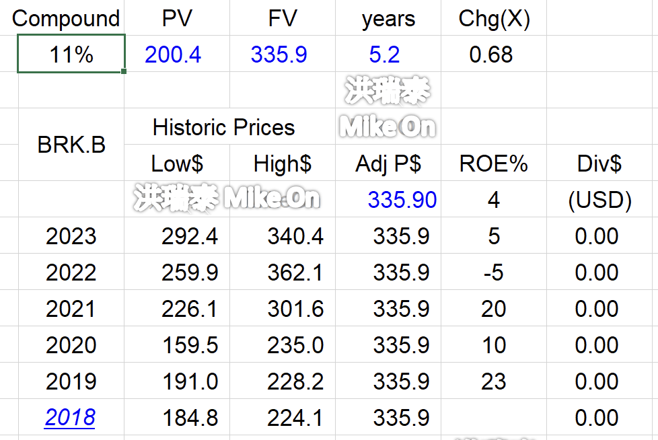
Task: Select the year 2022 cell
Action: click(71, 272)
